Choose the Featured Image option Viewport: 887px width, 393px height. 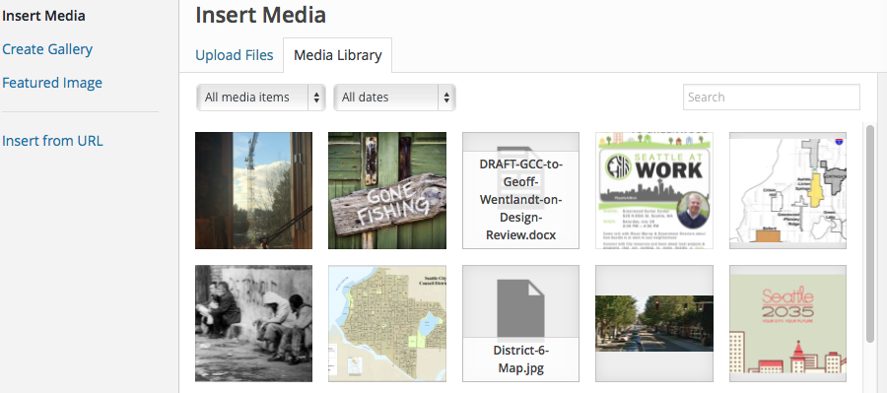(52, 83)
